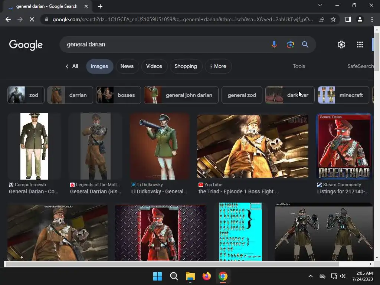This screenshot has width=380, height=285.
Task: Go back to All results
Action: tap(72, 66)
